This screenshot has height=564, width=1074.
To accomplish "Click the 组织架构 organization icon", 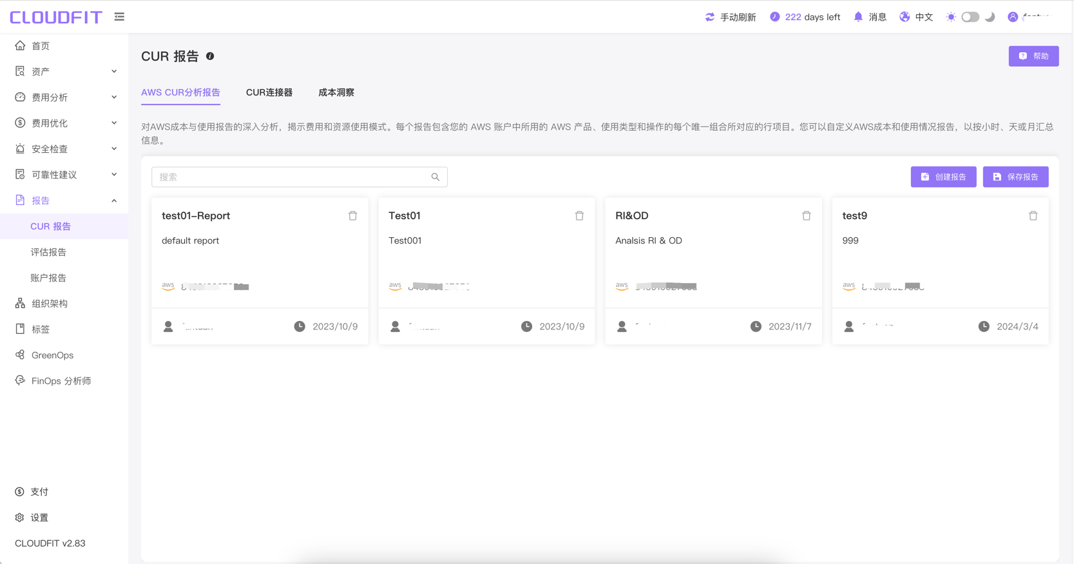I will 20,303.
